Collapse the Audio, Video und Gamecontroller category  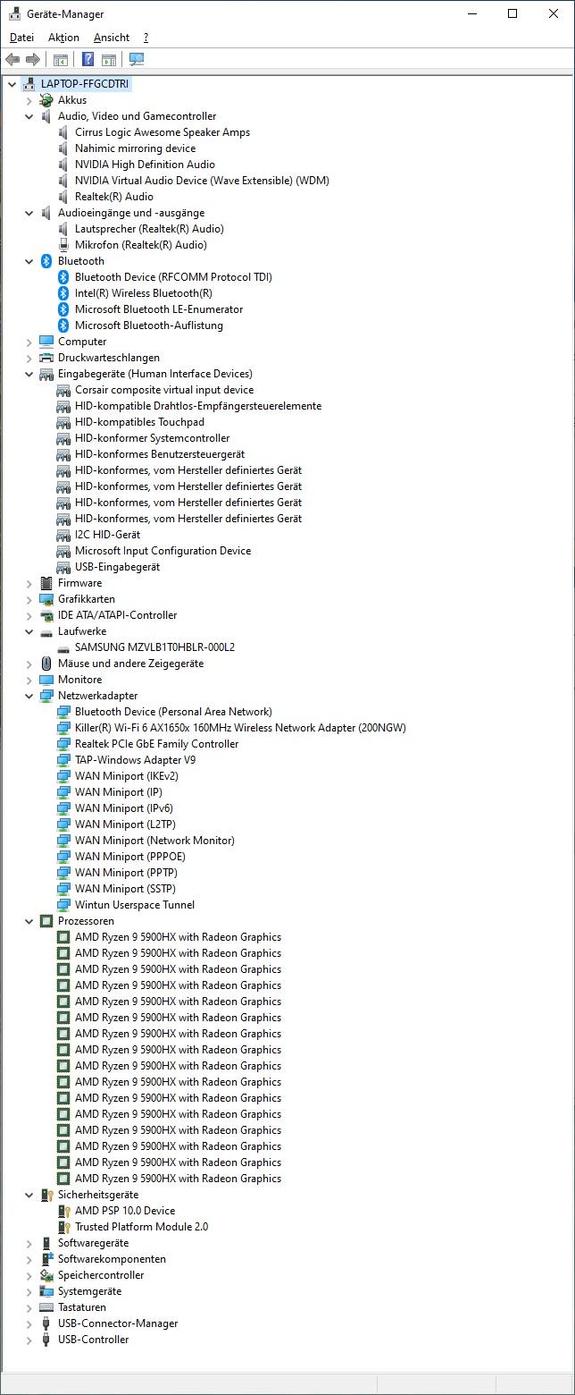(x=29, y=116)
